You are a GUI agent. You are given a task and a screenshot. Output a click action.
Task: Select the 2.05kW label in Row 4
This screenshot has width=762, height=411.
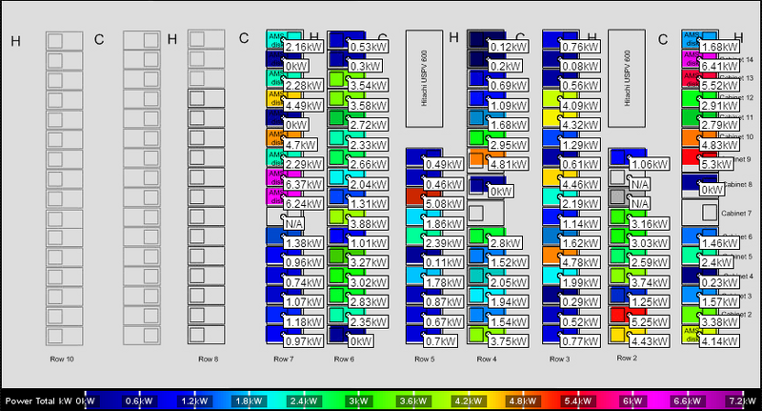pos(509,282)
